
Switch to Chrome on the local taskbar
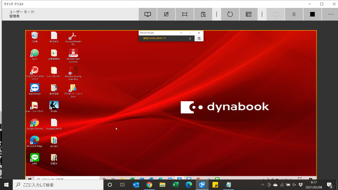149,185
